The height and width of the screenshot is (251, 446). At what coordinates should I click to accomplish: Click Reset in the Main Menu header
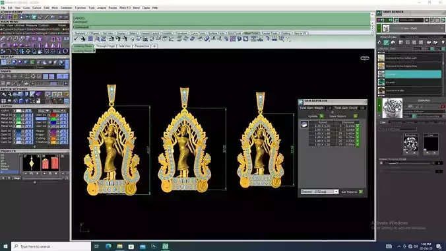point(62,25)
